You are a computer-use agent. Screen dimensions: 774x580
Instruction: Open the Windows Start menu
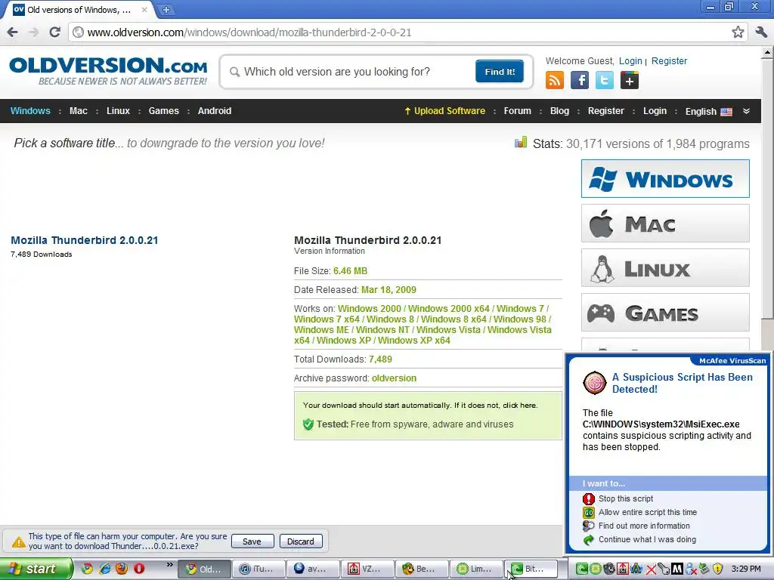coord(36,569)
